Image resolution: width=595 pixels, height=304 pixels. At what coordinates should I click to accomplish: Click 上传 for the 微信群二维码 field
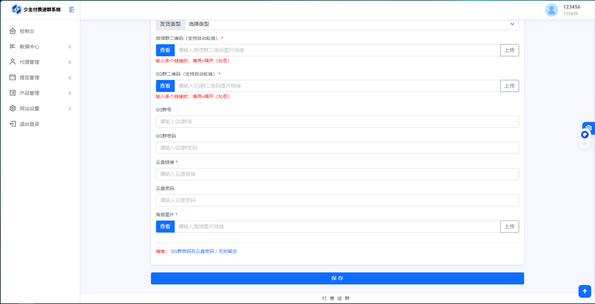pyautogui.click(x=509, y=50)
